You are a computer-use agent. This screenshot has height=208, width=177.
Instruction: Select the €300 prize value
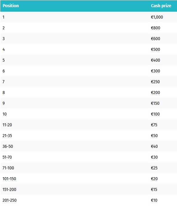click(156, 71)
